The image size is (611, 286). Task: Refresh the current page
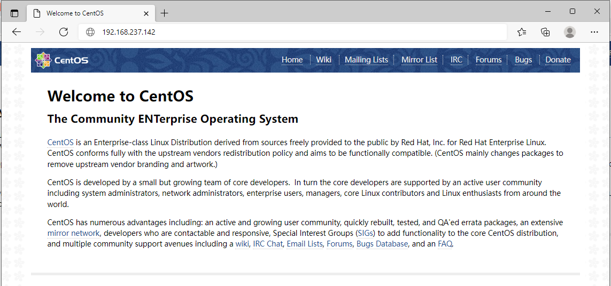pos(64,32)
